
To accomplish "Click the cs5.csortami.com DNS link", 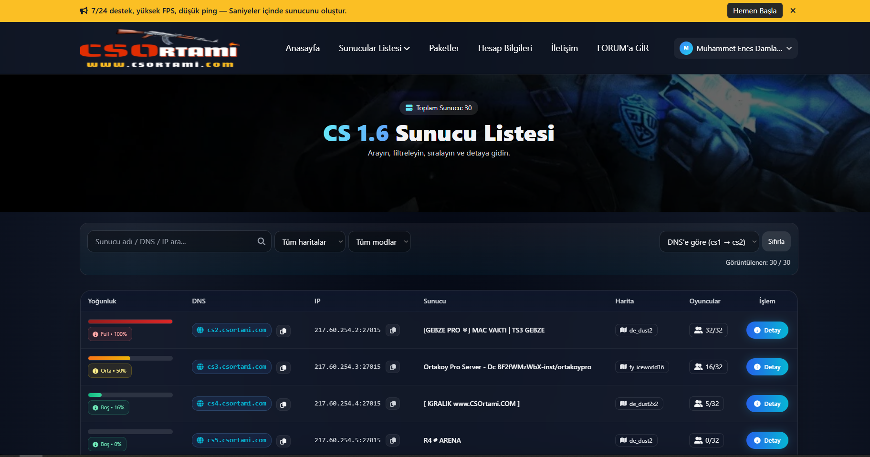I will tap(231, 440).
